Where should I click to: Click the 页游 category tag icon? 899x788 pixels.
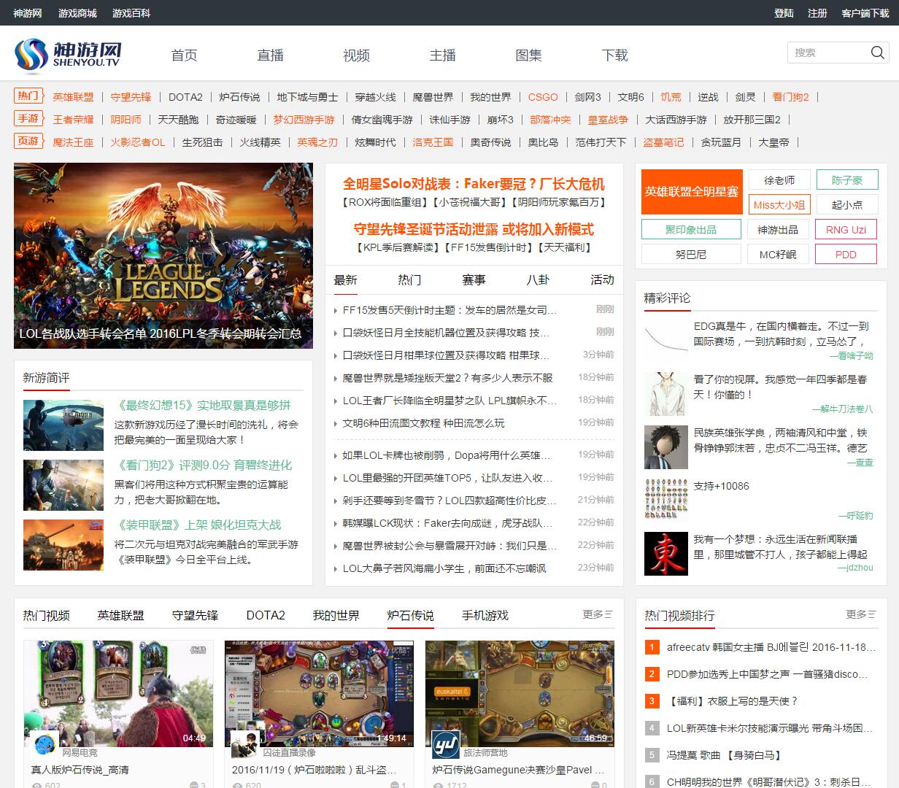click(x=28, y=141)
